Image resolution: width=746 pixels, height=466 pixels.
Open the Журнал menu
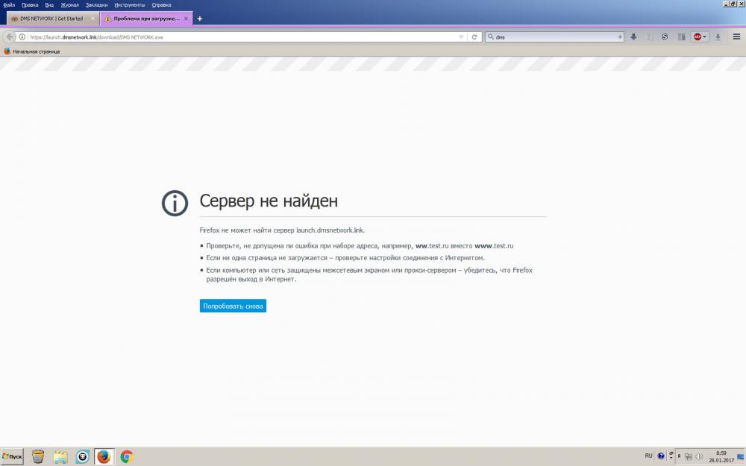[69, 4]
